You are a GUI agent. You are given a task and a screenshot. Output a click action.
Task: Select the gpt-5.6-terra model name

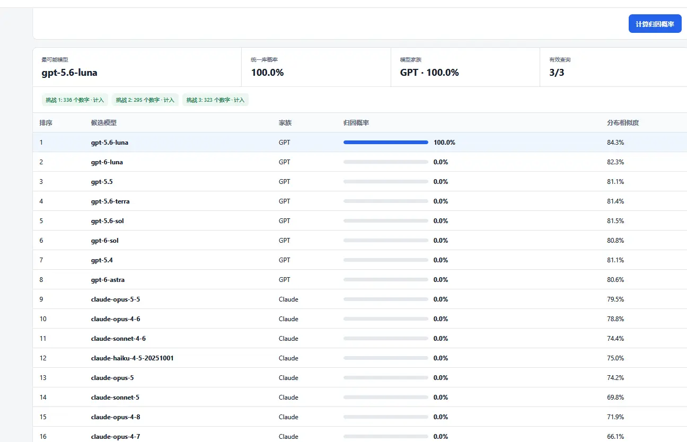110,201
